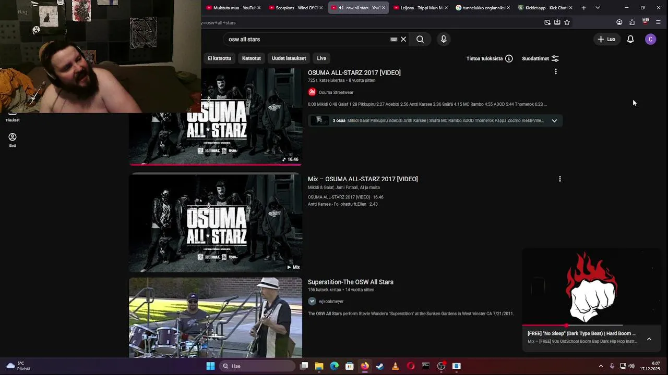This screenshot has height=375, width=668.
Task: Select the Katsotut filter chip
Action: pyautogui.click(x=252, y=58)
